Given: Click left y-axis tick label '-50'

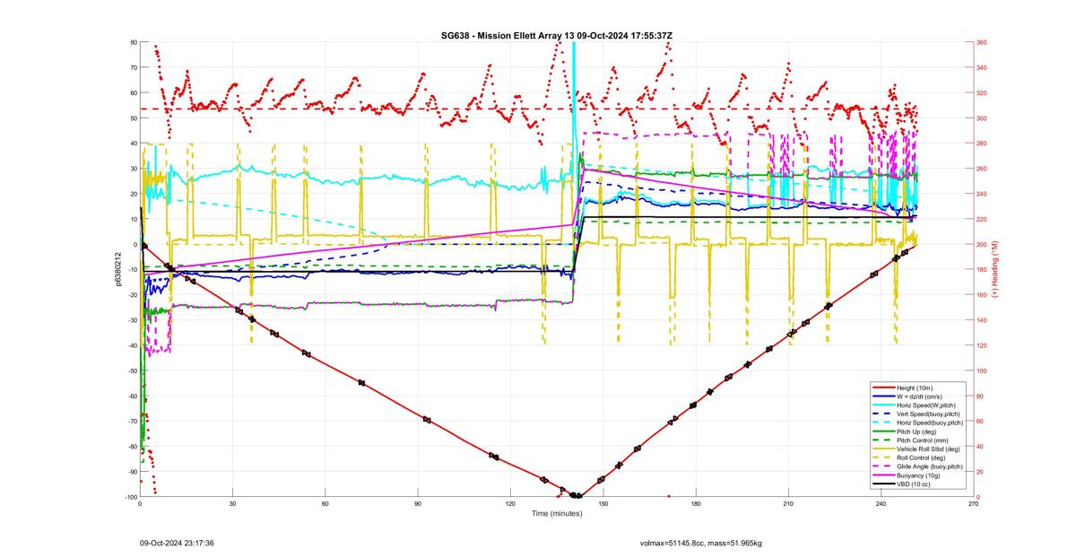Looking at the screenshot, I should [x=131, y=371].
